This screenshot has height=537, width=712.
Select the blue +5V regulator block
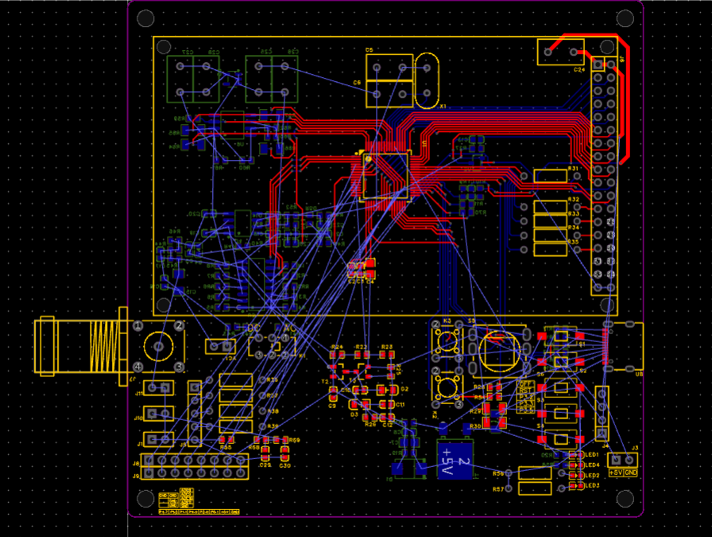(x=455, y=460)
